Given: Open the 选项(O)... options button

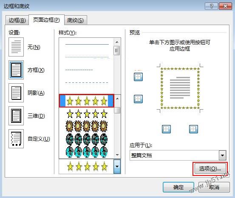Looking at the screenshot, I should (210, 169).
